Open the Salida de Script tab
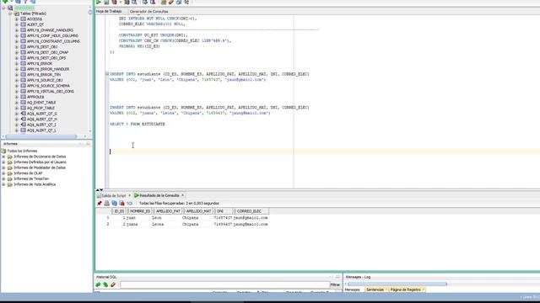 point(114,195)
